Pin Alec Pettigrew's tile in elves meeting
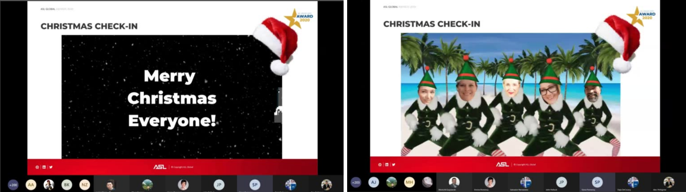 pos(668,182)
